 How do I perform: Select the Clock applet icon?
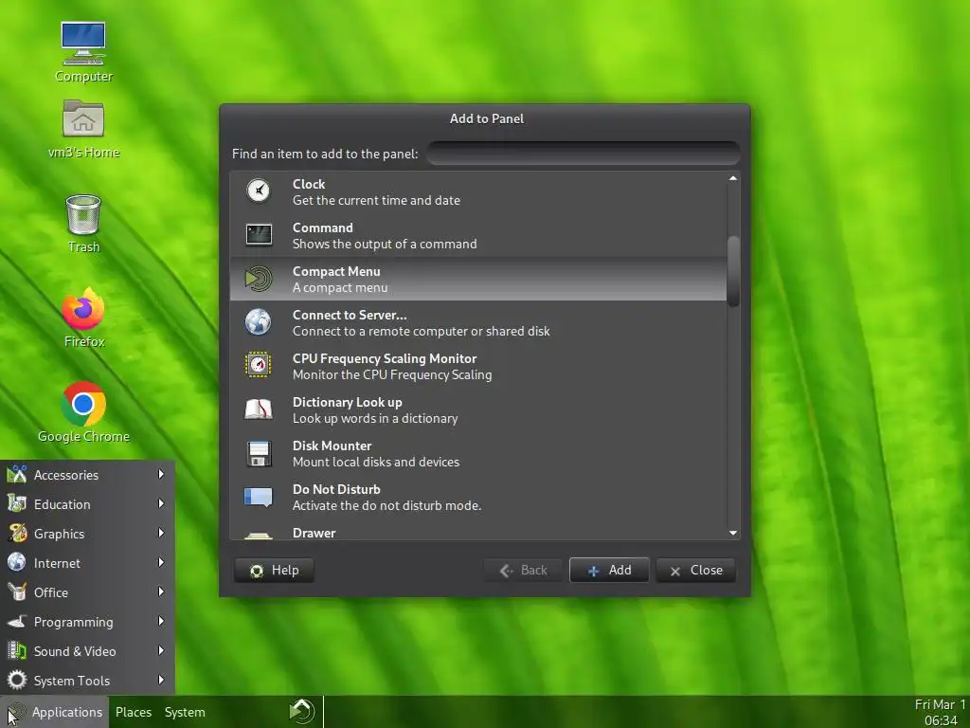pos(258,191)
